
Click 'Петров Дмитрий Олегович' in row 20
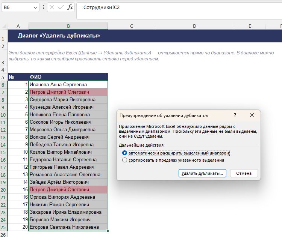(68, 190)
